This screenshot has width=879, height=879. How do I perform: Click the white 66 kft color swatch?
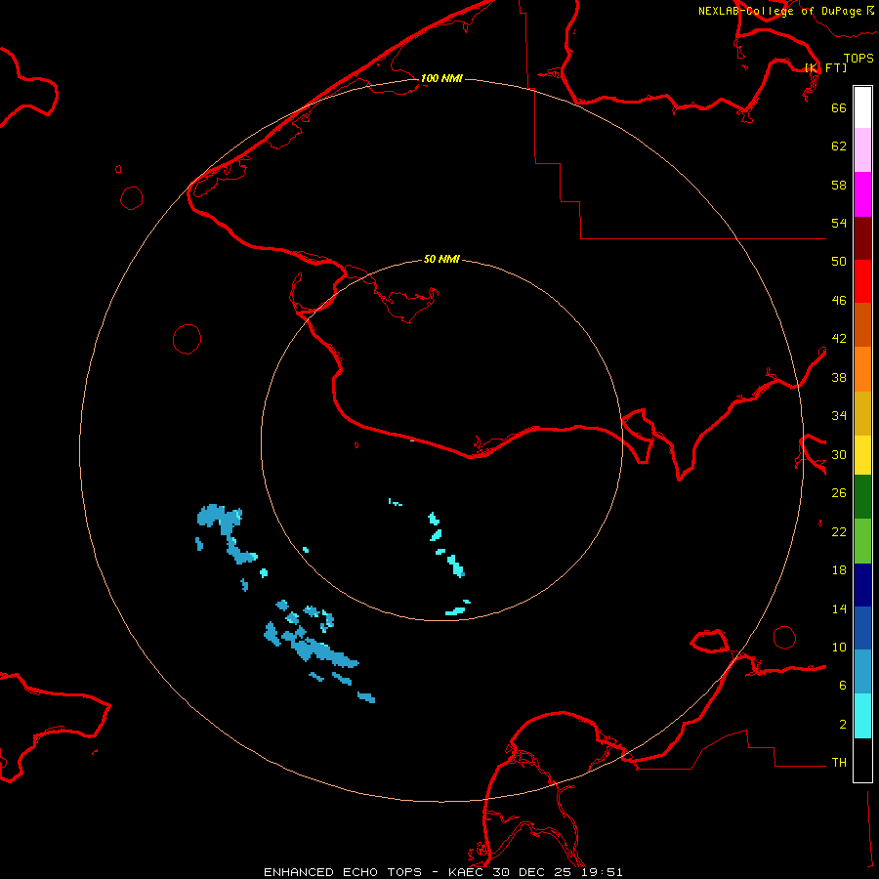coord(862,107)
